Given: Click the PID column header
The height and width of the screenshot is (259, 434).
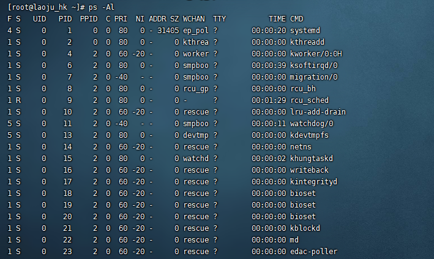Looking at the screenshot, I should click(65, 18).
